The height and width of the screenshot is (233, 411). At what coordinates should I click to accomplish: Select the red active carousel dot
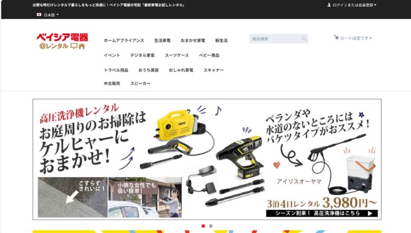point(203,226)
